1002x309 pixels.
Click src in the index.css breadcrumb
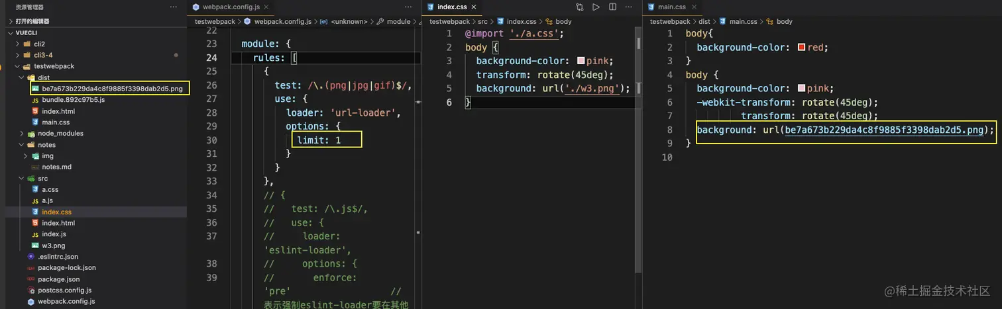482,21
